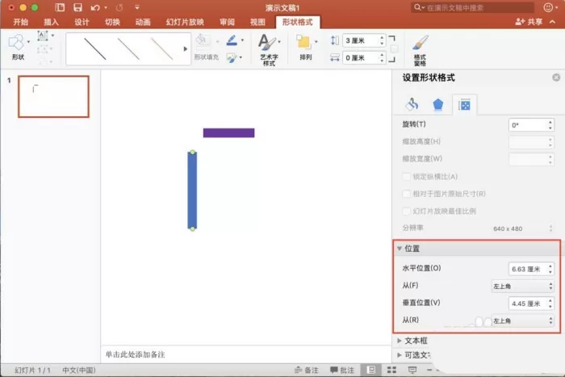
Task: Toggle 锁定纵横比 checkbox
Action: pyautogui.click(x=406, y=176)
